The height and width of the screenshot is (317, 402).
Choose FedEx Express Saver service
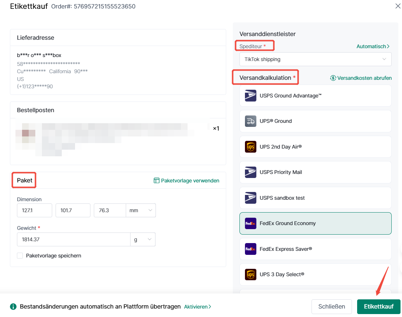[315, 249]
